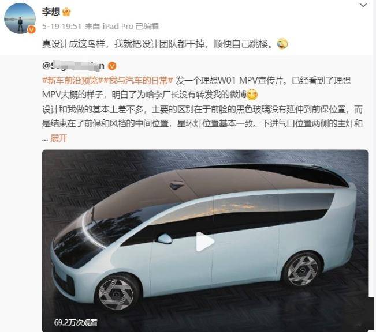Click the 已编辑 edited label

147,26
